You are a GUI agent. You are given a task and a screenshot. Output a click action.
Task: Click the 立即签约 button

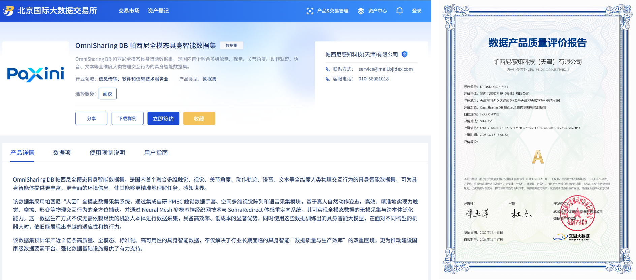tap(163, 118)
